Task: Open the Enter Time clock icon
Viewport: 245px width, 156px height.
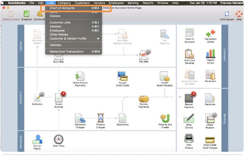Action: 59,139
